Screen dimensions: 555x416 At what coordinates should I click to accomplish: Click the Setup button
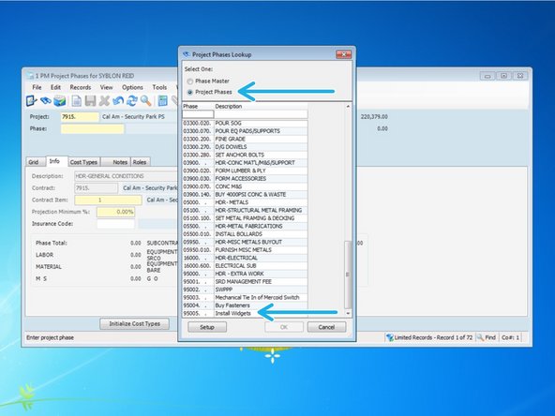[207, 327]
